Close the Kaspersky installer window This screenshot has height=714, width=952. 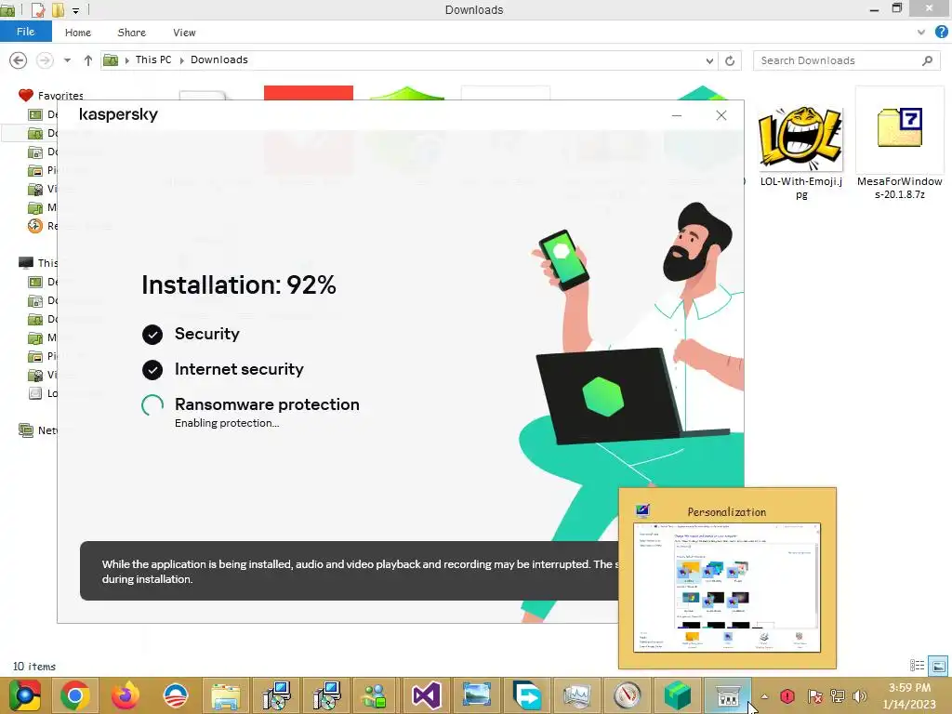(721, 115)
